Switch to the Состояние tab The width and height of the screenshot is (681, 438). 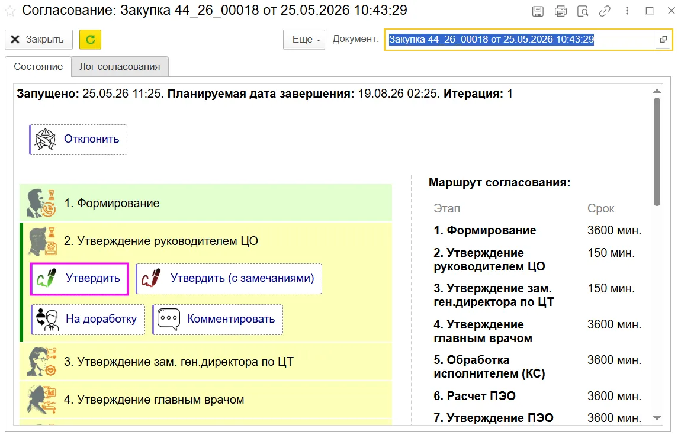pos(38,67)
